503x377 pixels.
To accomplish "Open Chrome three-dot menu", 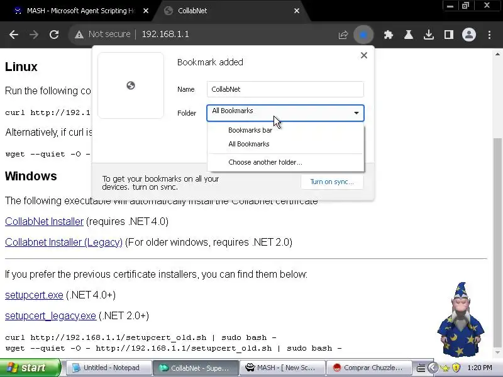I will tap(489, 35).
